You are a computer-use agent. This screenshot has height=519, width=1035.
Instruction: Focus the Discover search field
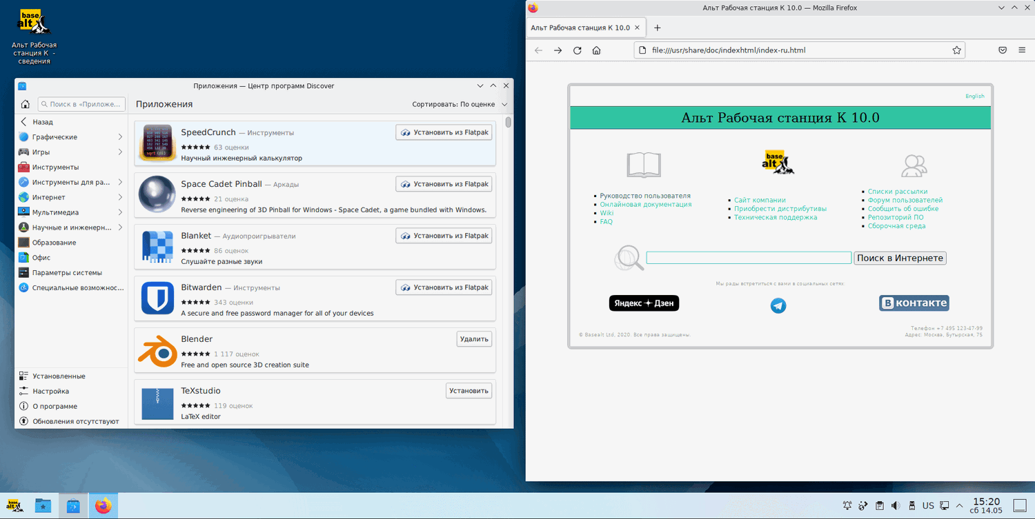[81, 104]
